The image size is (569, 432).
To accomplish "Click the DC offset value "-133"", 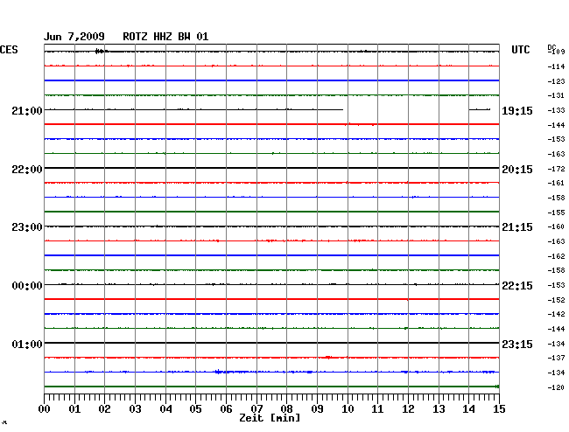I will pos(556,110).
